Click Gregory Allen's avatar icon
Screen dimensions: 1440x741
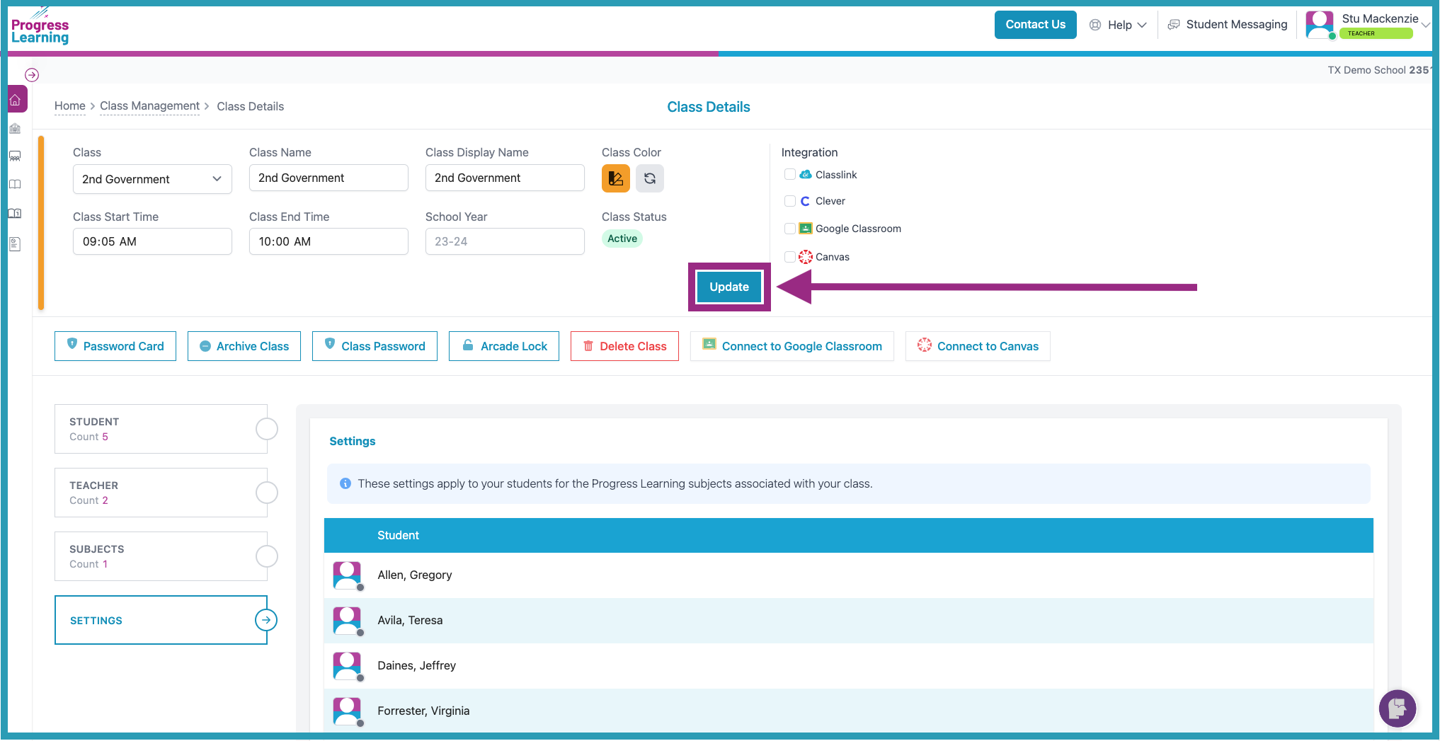[x=347, y=575]
